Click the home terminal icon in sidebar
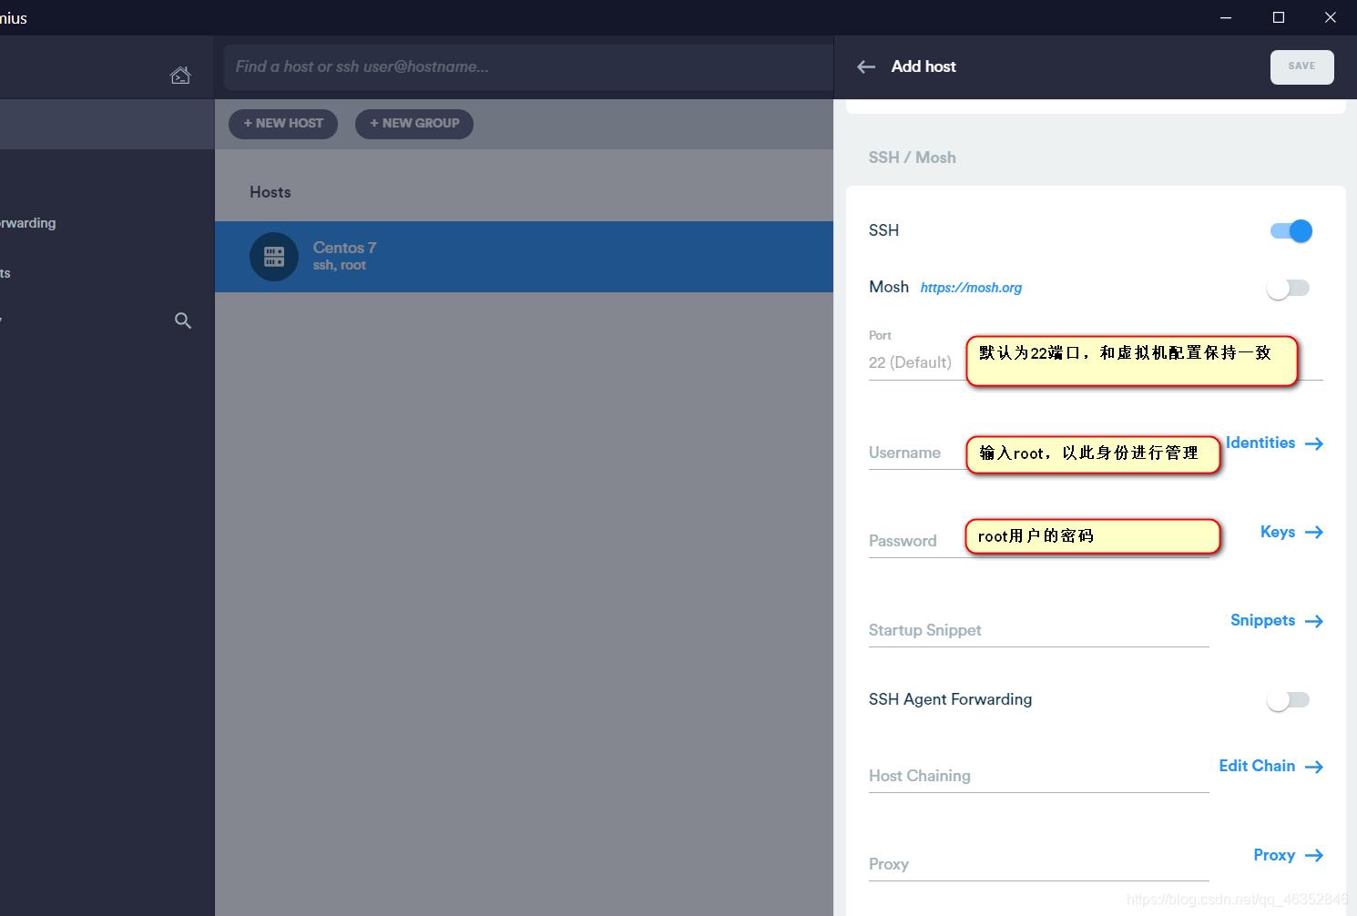Screen dimensions: 1357x916 tap(180, 75)
